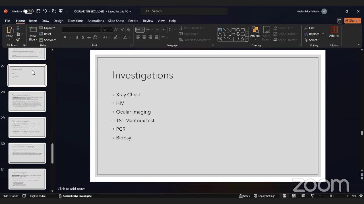Viewport: 364px width, 204px height.
Task: Click Reset slide layout
Action: click(45, 34)
